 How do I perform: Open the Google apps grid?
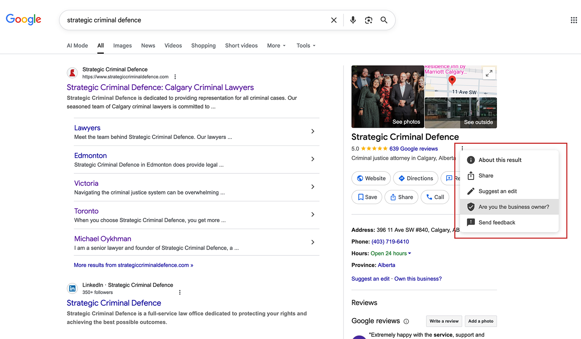pos(574,20)
